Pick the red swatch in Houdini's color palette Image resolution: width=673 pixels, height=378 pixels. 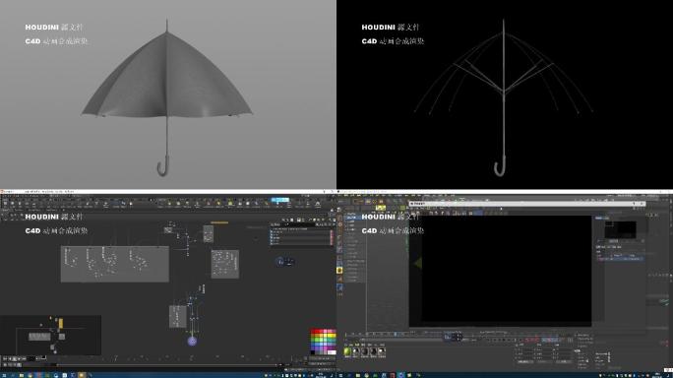tap(317, 331)
